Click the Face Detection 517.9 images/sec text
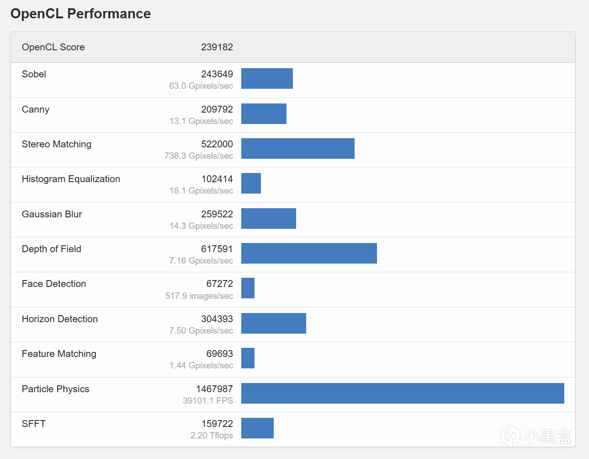 tap(199, 296)
